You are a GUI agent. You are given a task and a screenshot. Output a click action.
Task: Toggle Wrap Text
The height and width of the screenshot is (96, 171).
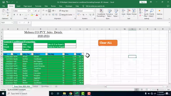(x=64, y=11)
